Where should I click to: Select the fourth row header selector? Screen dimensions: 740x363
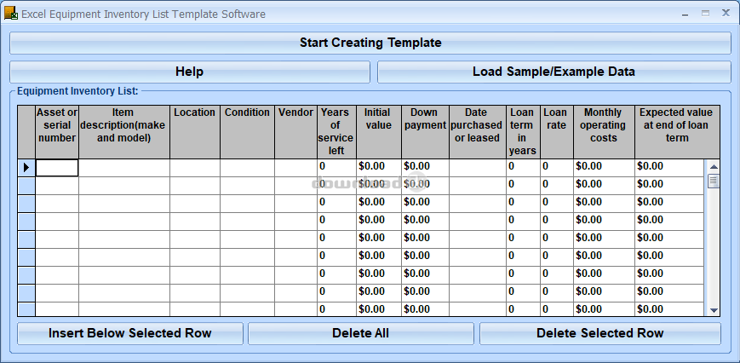(26, 222)
